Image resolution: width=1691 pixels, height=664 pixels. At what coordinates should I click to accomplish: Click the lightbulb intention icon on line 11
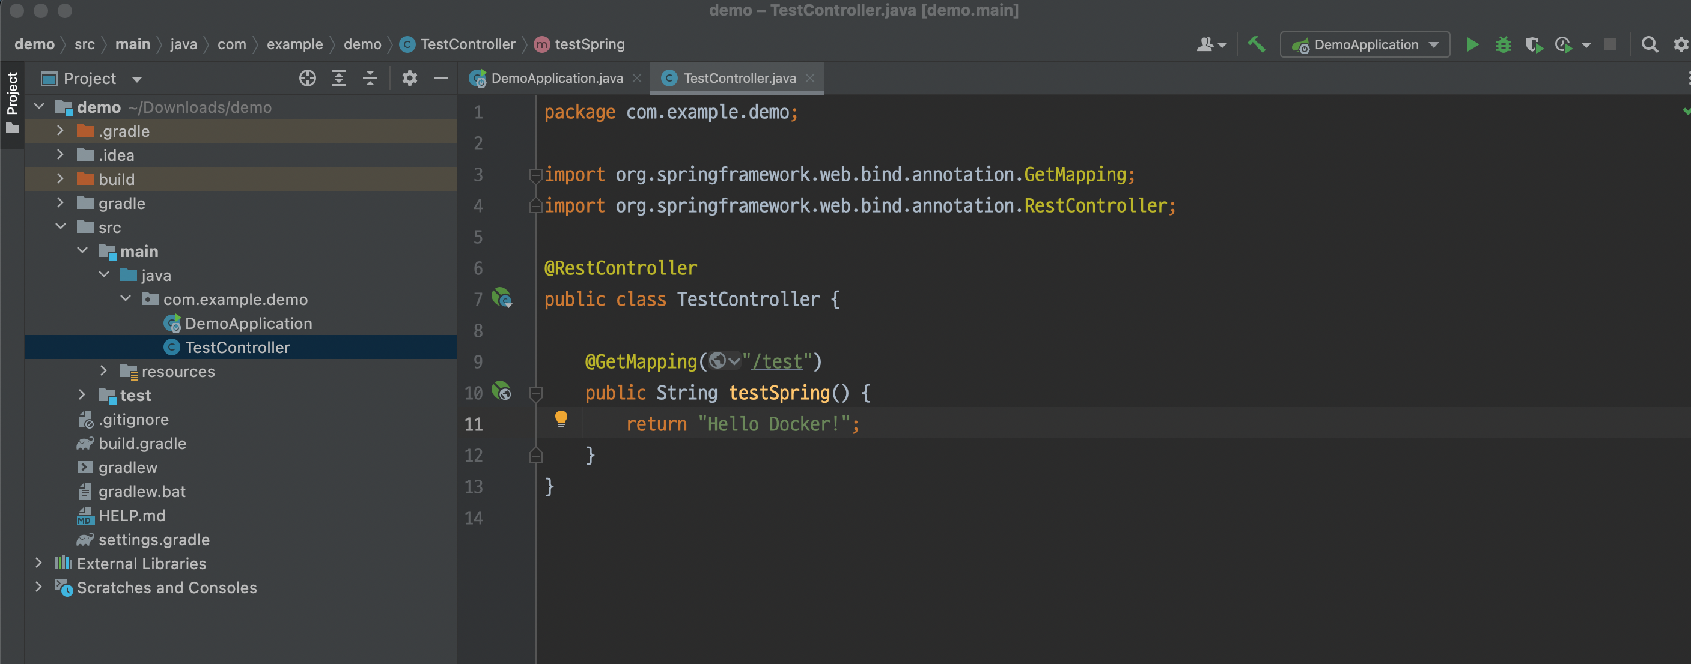tap(561, 418)
